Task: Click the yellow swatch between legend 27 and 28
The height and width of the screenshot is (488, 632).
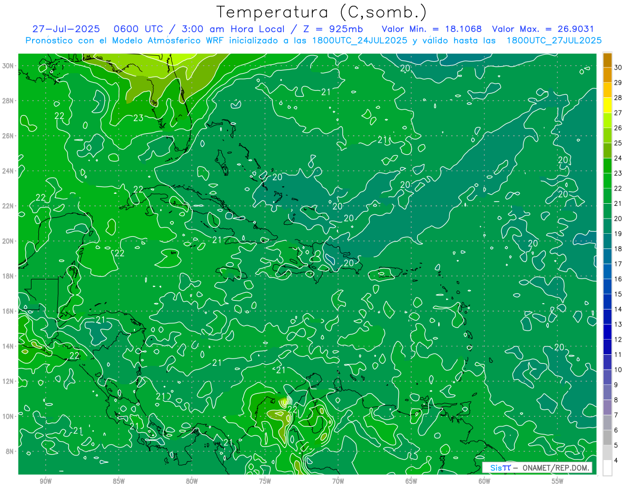Action: click(x=607, y=105)
